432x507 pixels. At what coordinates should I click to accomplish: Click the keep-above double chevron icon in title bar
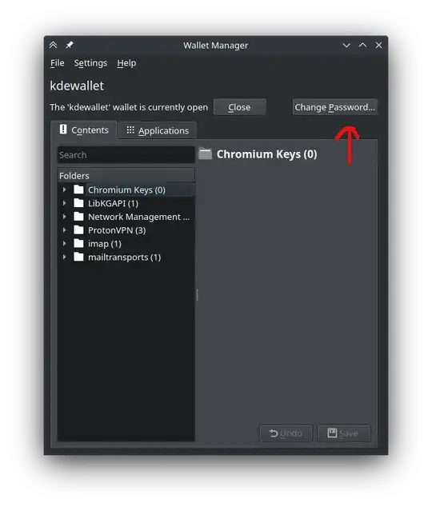point(54,45)
